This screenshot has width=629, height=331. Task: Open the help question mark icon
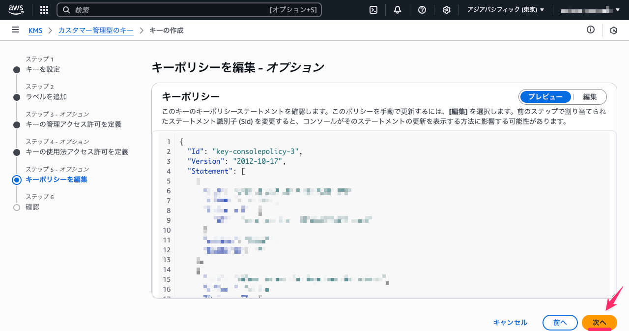pyautogui.click(x=422, y=10)
